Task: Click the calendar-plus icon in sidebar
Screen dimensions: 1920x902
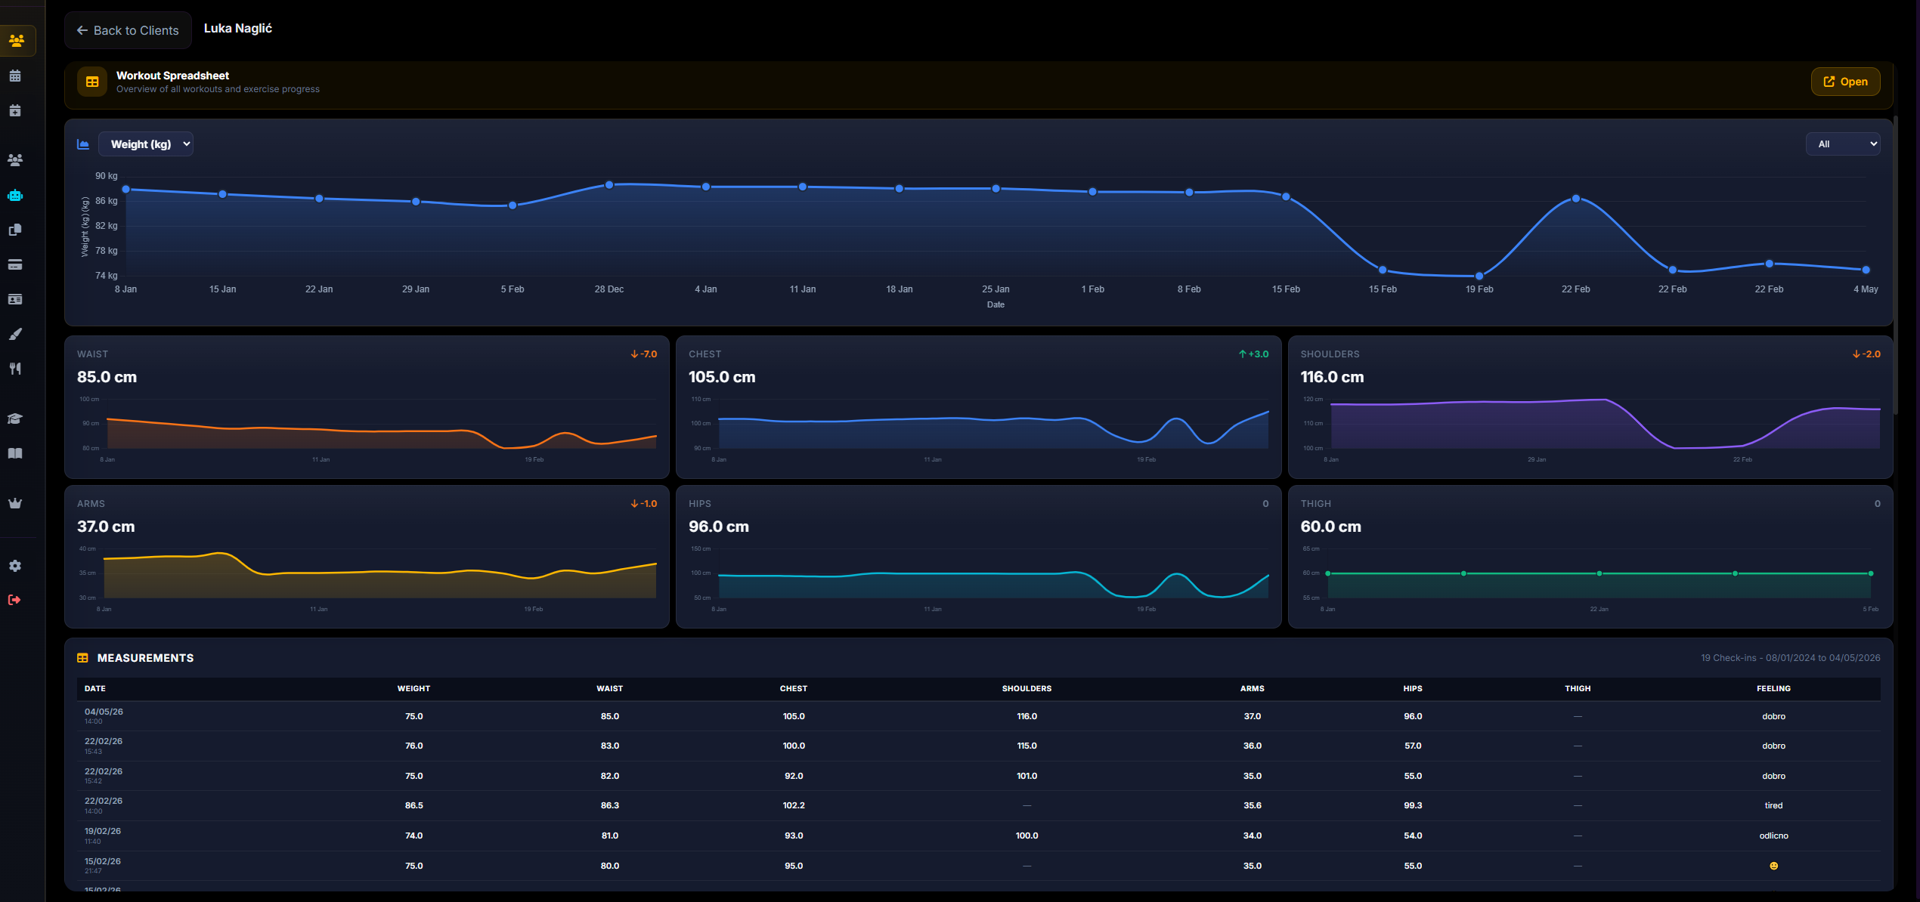Action: click(15, 110)
